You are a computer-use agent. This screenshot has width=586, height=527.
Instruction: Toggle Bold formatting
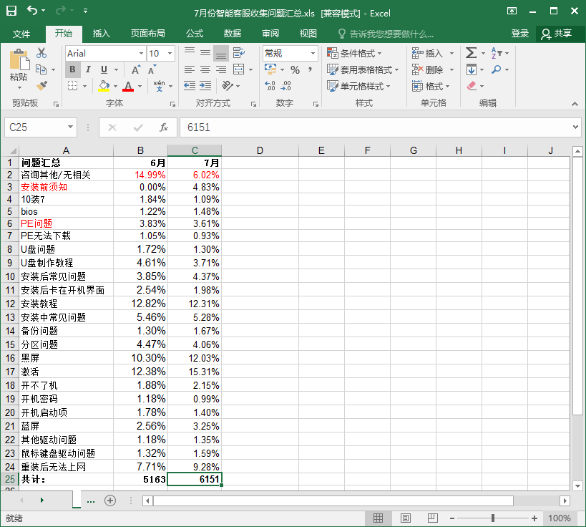click(x=72, y=69)
